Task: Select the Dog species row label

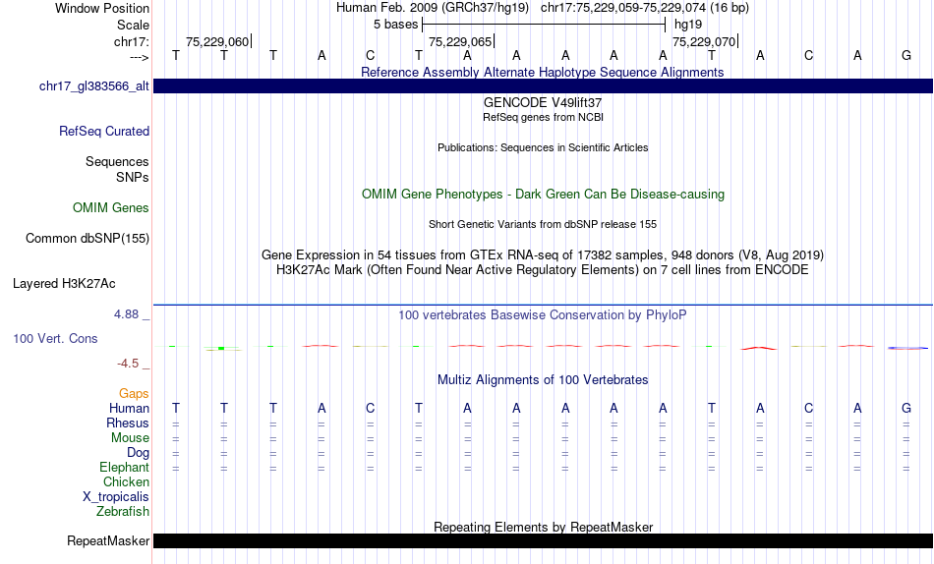Action: point(138,453)
